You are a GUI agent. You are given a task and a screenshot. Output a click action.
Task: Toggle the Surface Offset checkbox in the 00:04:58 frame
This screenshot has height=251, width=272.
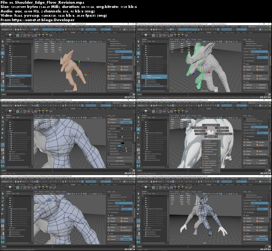(109, 151)
